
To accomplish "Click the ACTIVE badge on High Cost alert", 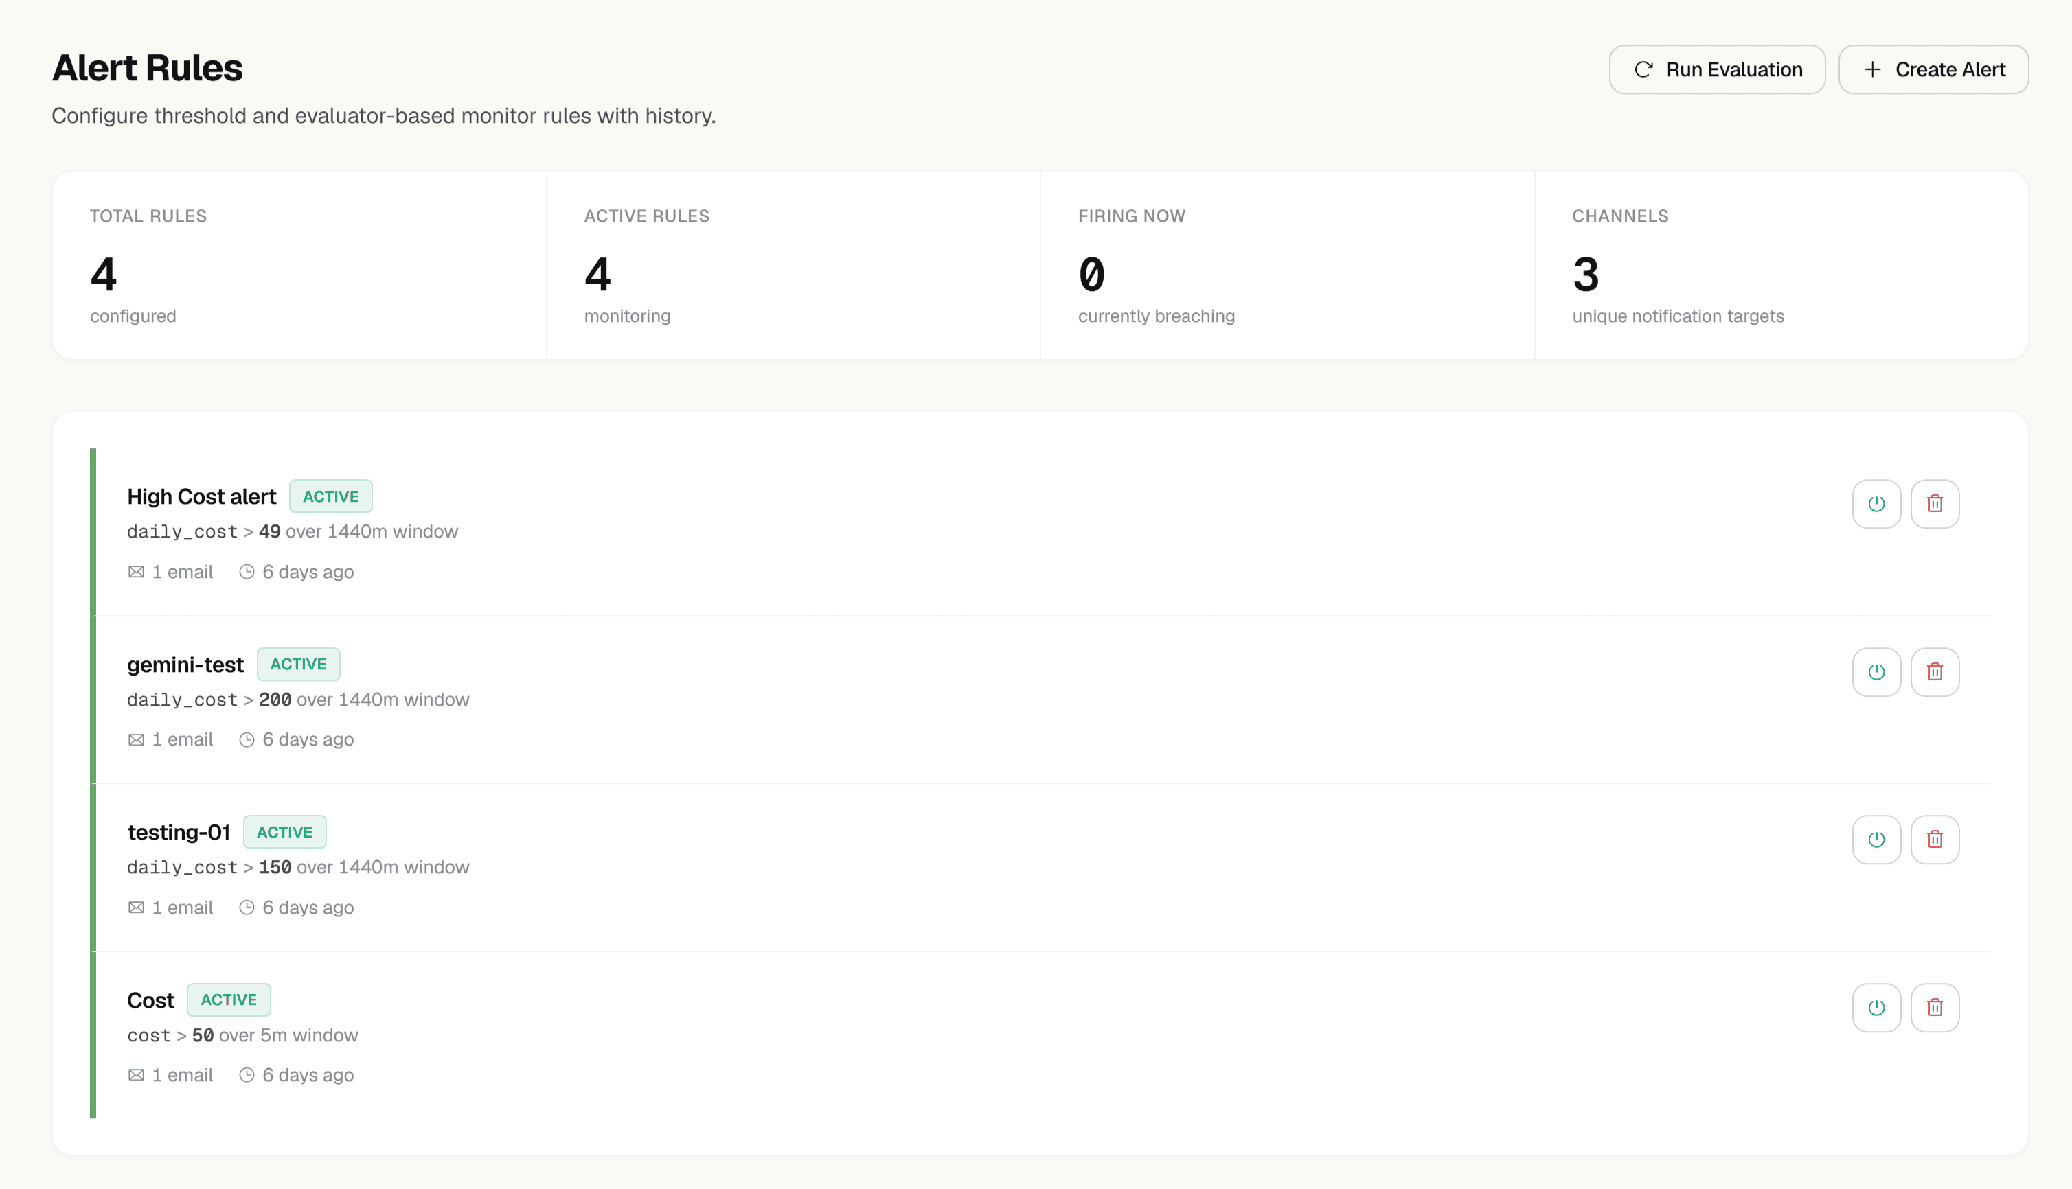I will (331, 496).
